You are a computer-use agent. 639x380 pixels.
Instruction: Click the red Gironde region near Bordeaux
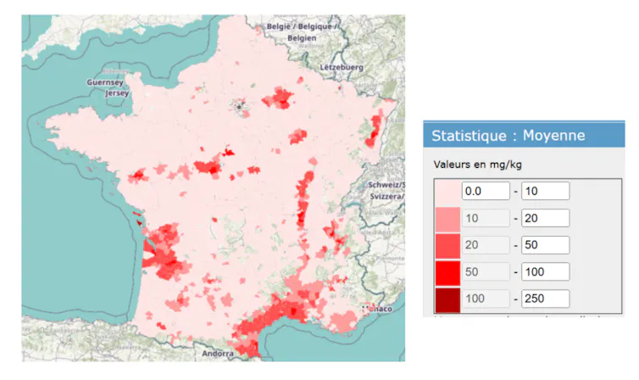[x=166, y=253]
